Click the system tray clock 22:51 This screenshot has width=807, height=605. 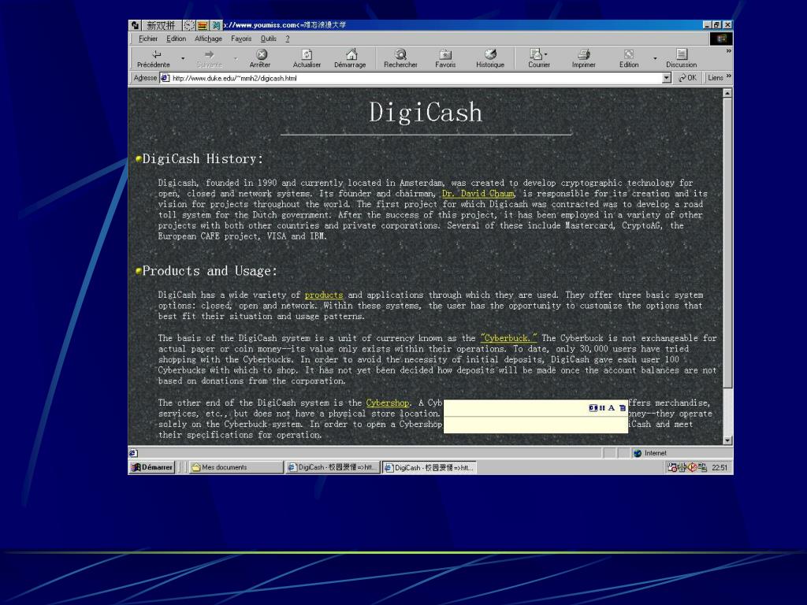[x=720, y=468]
